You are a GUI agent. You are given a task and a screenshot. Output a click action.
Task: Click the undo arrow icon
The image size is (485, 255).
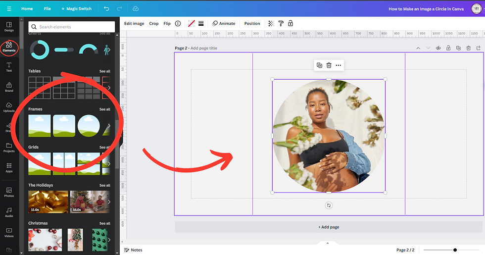pyautogui.click(x=106, y=9)
